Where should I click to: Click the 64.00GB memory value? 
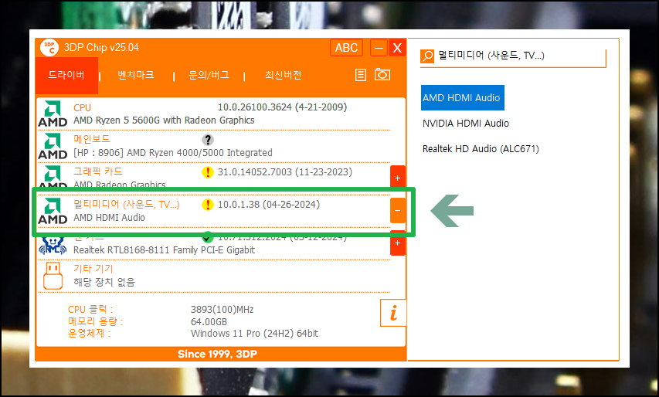click(209, 322)
